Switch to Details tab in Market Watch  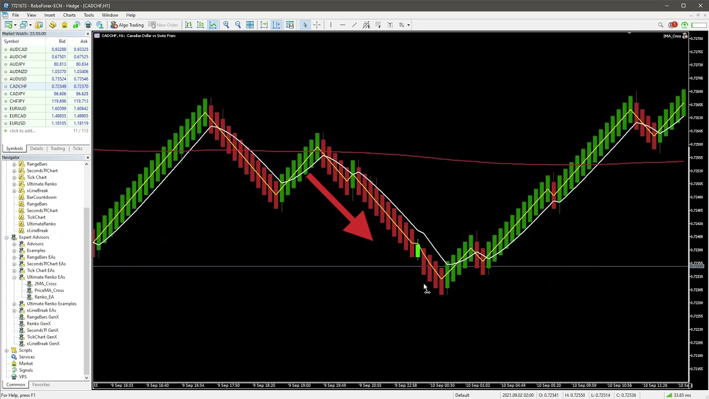[37, 149]
